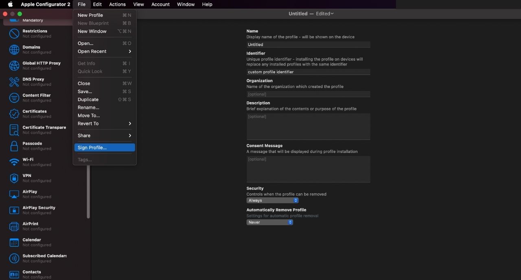
Task: Open the Account menu
Action: [x=160, y=4]
